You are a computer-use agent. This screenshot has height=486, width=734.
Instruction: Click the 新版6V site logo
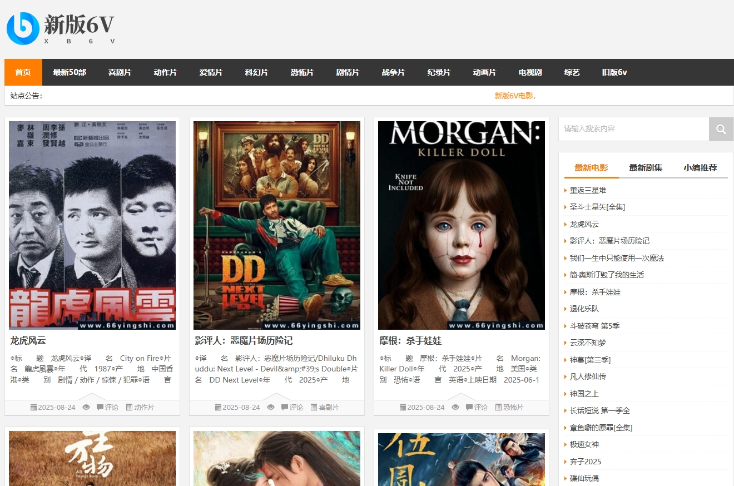[x=61, y=28]
